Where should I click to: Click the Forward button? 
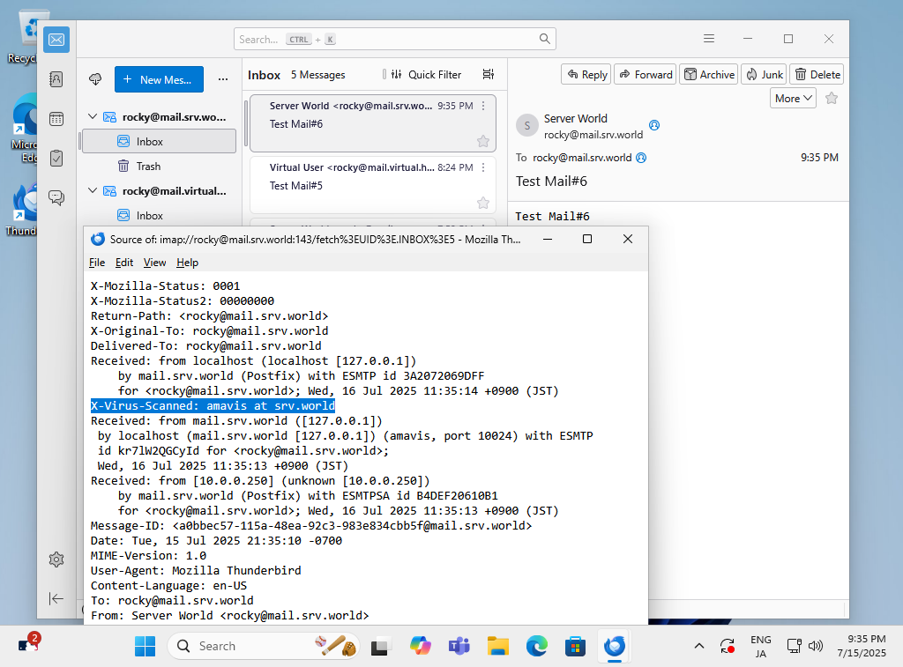[645, 74]
